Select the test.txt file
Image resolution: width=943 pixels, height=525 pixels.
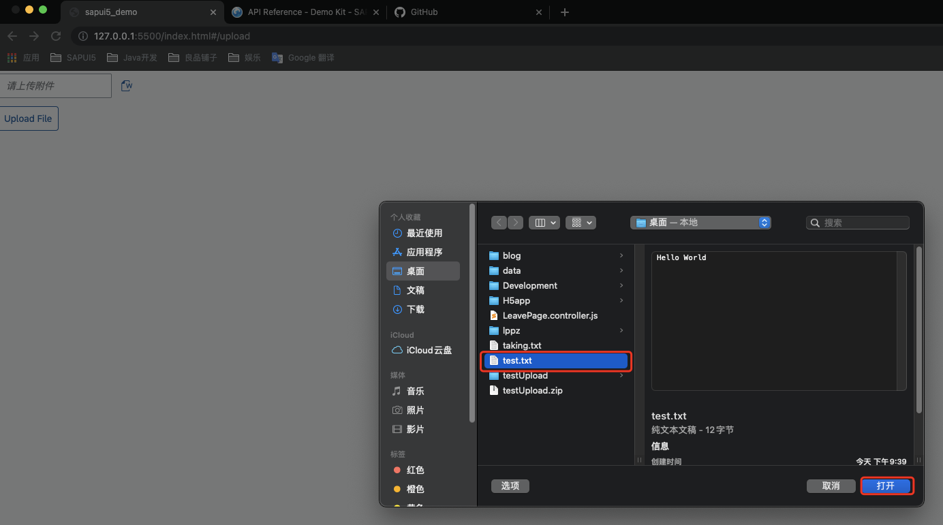[556, 360]
